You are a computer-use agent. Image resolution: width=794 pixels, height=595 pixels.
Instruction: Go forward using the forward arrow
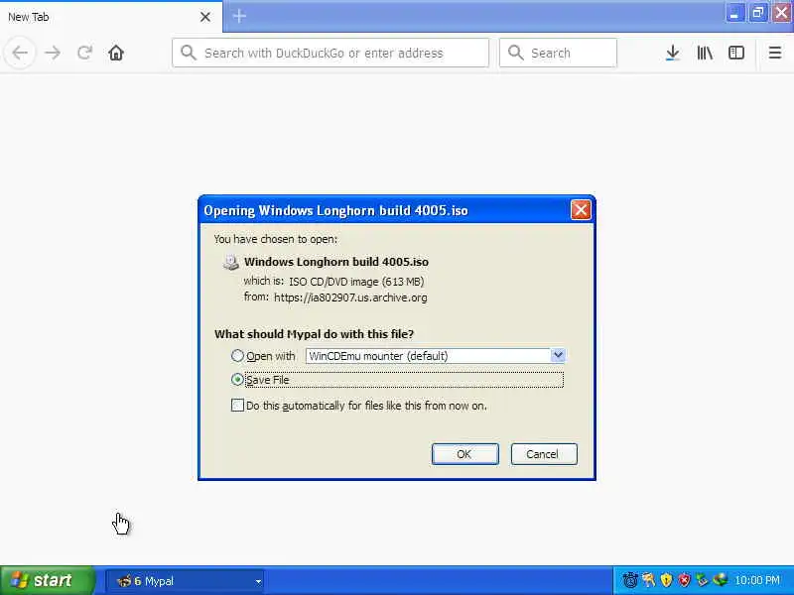click(53, 53)
